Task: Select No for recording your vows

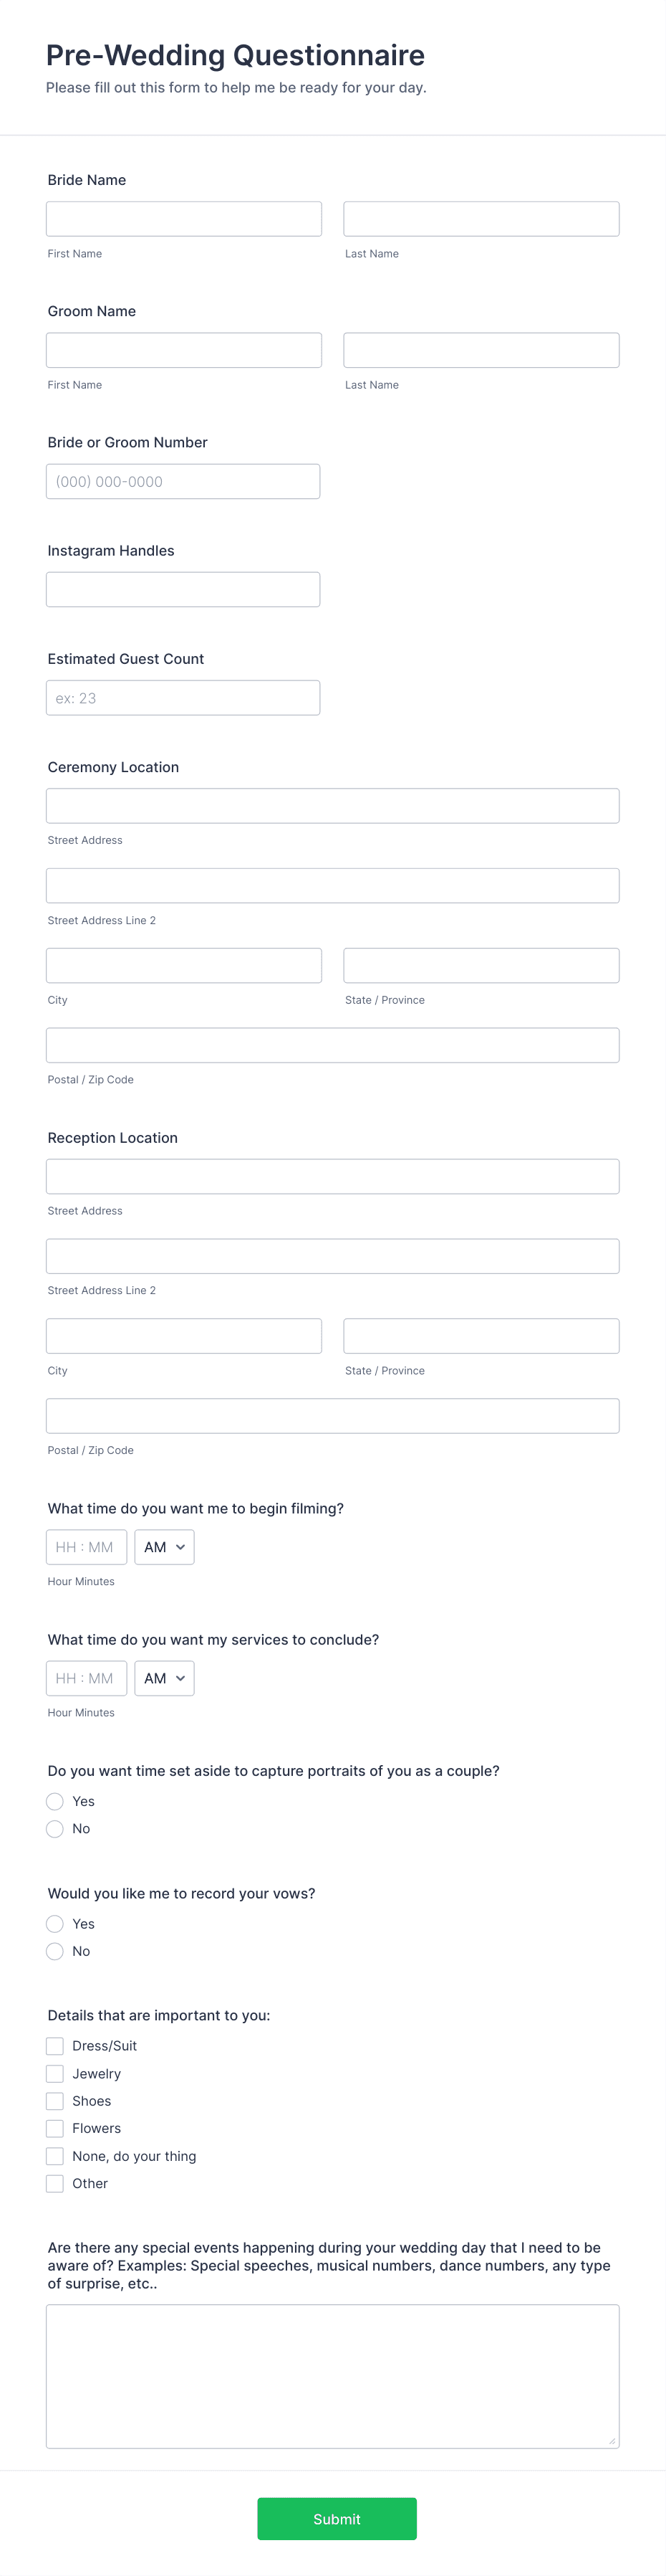Action: 55,1950
